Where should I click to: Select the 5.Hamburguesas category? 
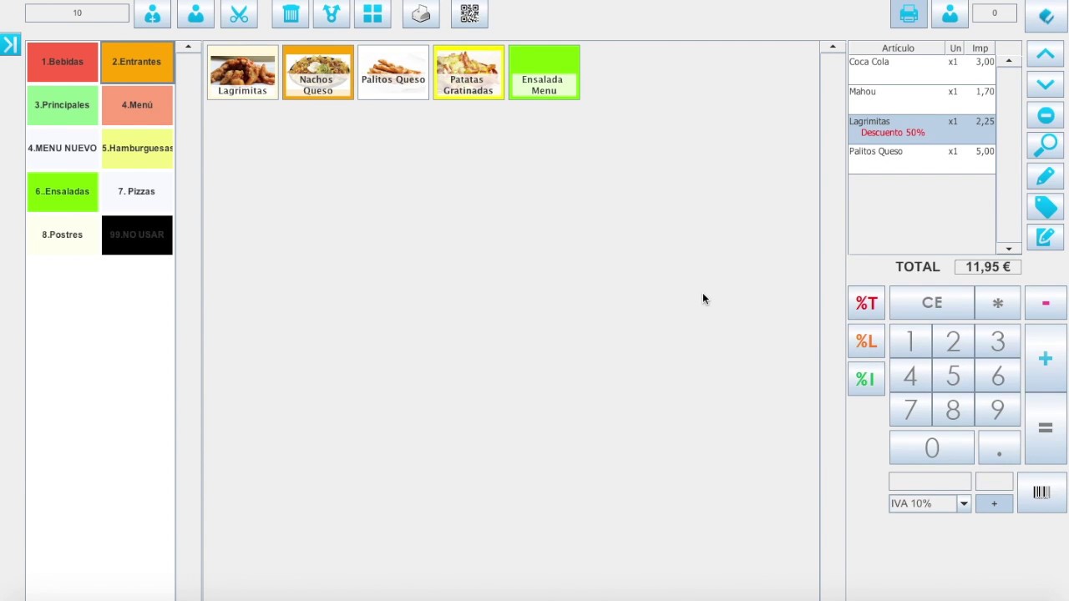tap(137, 149)
